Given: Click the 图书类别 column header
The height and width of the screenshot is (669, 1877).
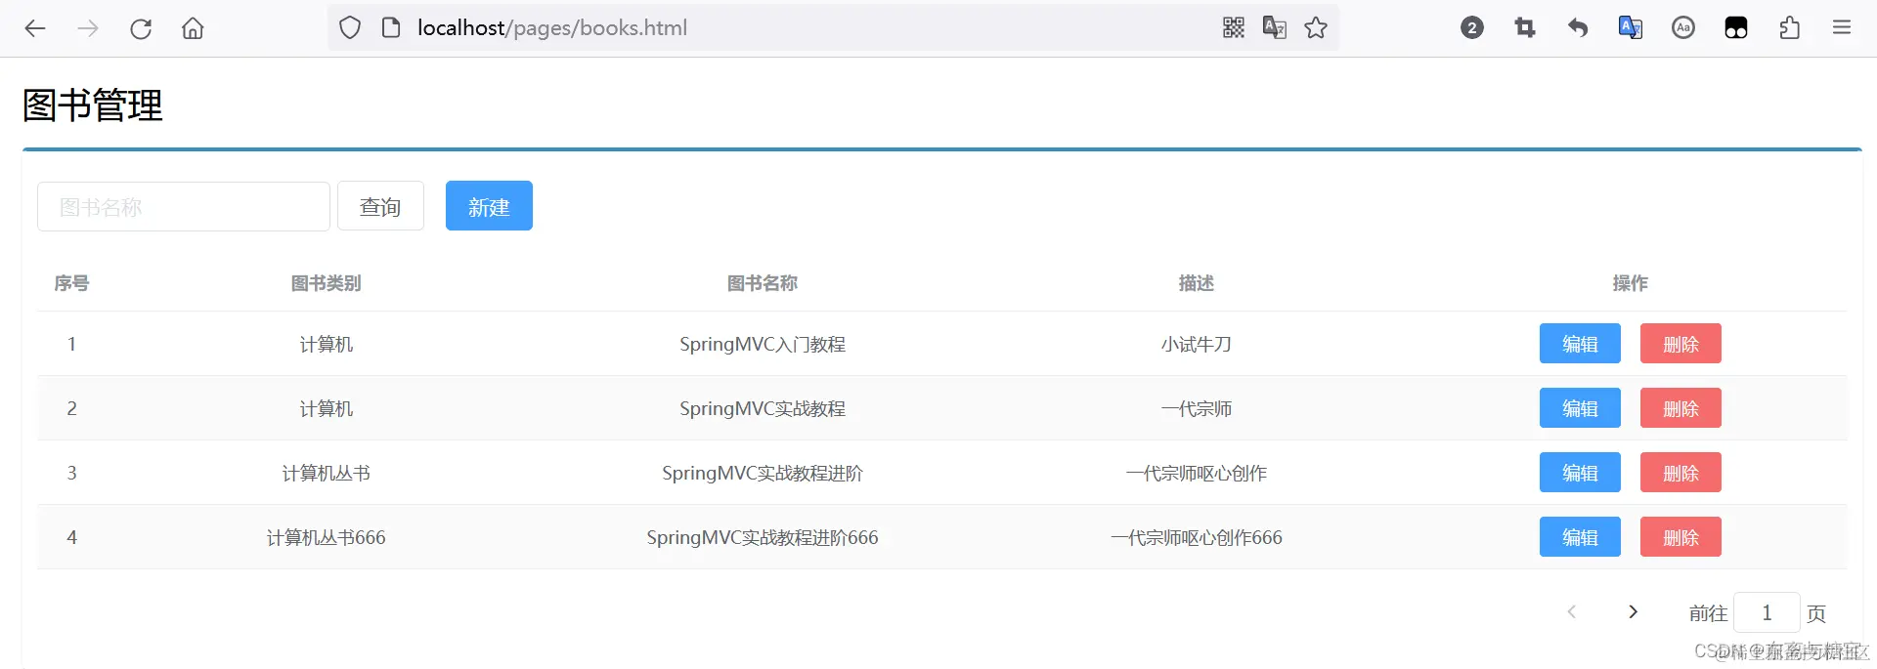Looking at the screenshot, I should click(x=327, y=283).
